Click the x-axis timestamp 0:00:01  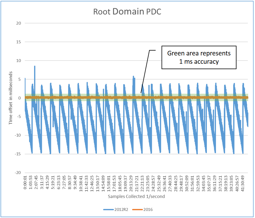[x=25, y=181]
